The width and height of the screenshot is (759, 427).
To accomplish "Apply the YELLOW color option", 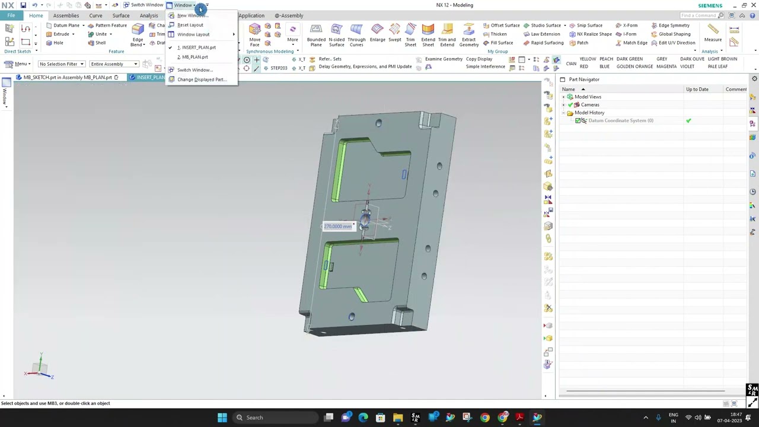I will click(588, 59).
